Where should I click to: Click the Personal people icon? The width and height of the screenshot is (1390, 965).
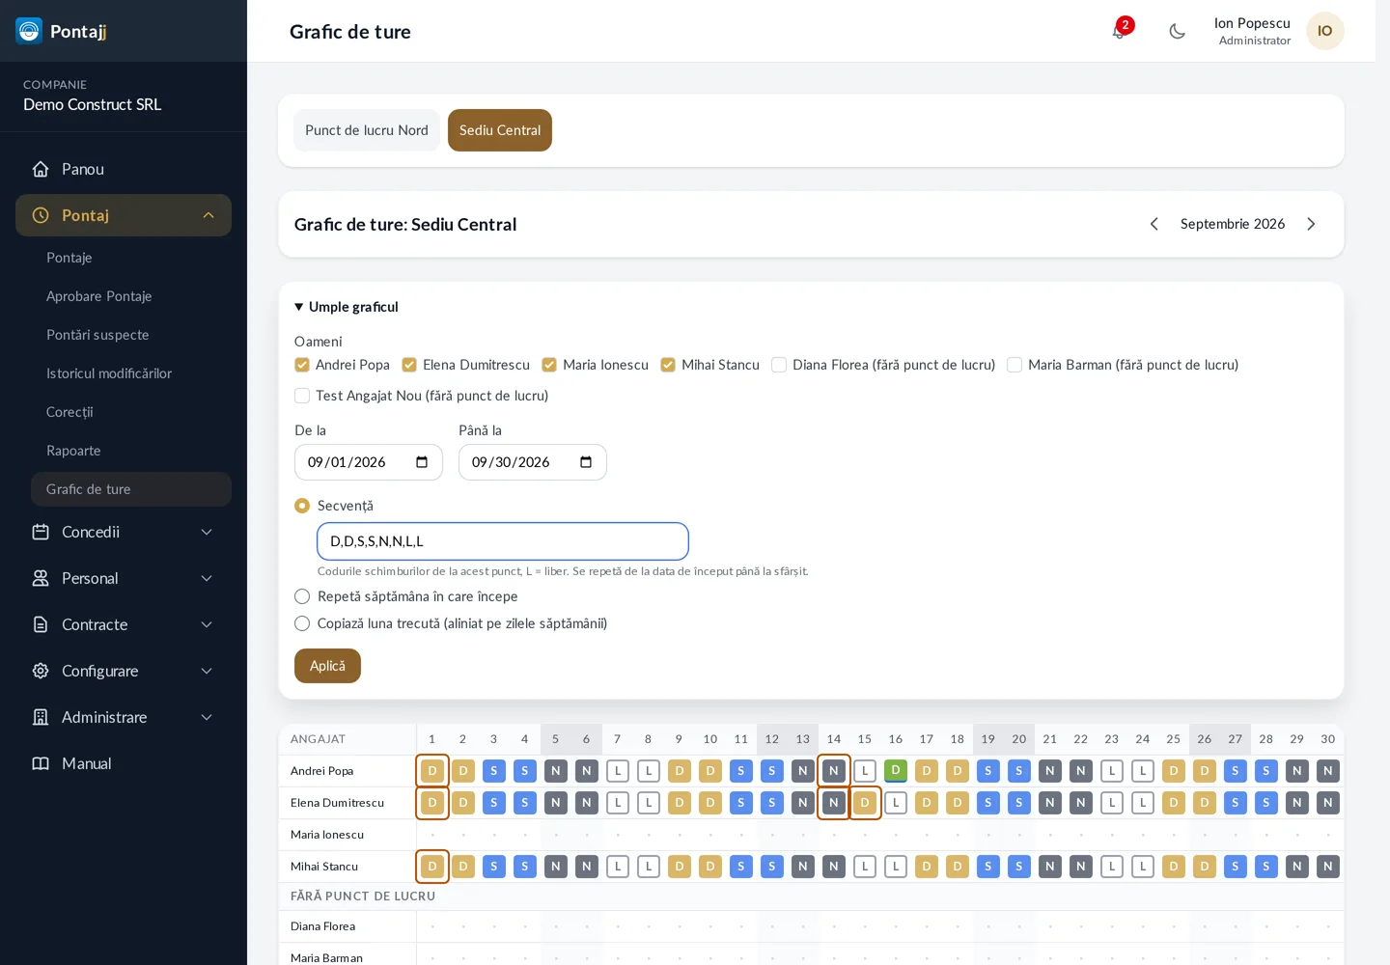point(41,578)
